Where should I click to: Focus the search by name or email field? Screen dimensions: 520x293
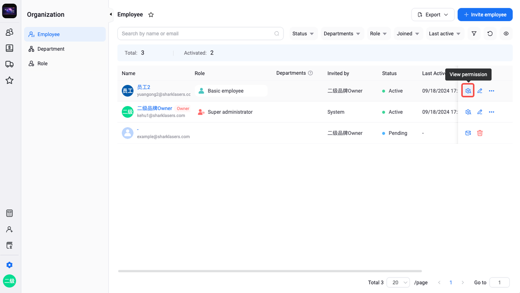click(201, 34)
